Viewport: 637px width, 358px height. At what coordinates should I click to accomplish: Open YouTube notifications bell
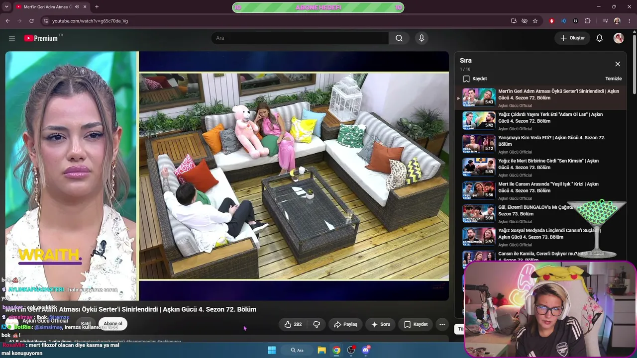[600, 38]
